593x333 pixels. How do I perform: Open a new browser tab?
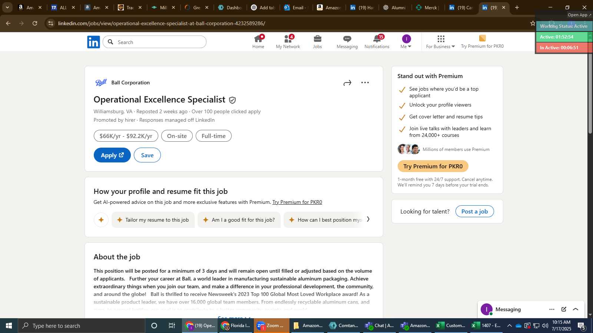tap(517, 7)
